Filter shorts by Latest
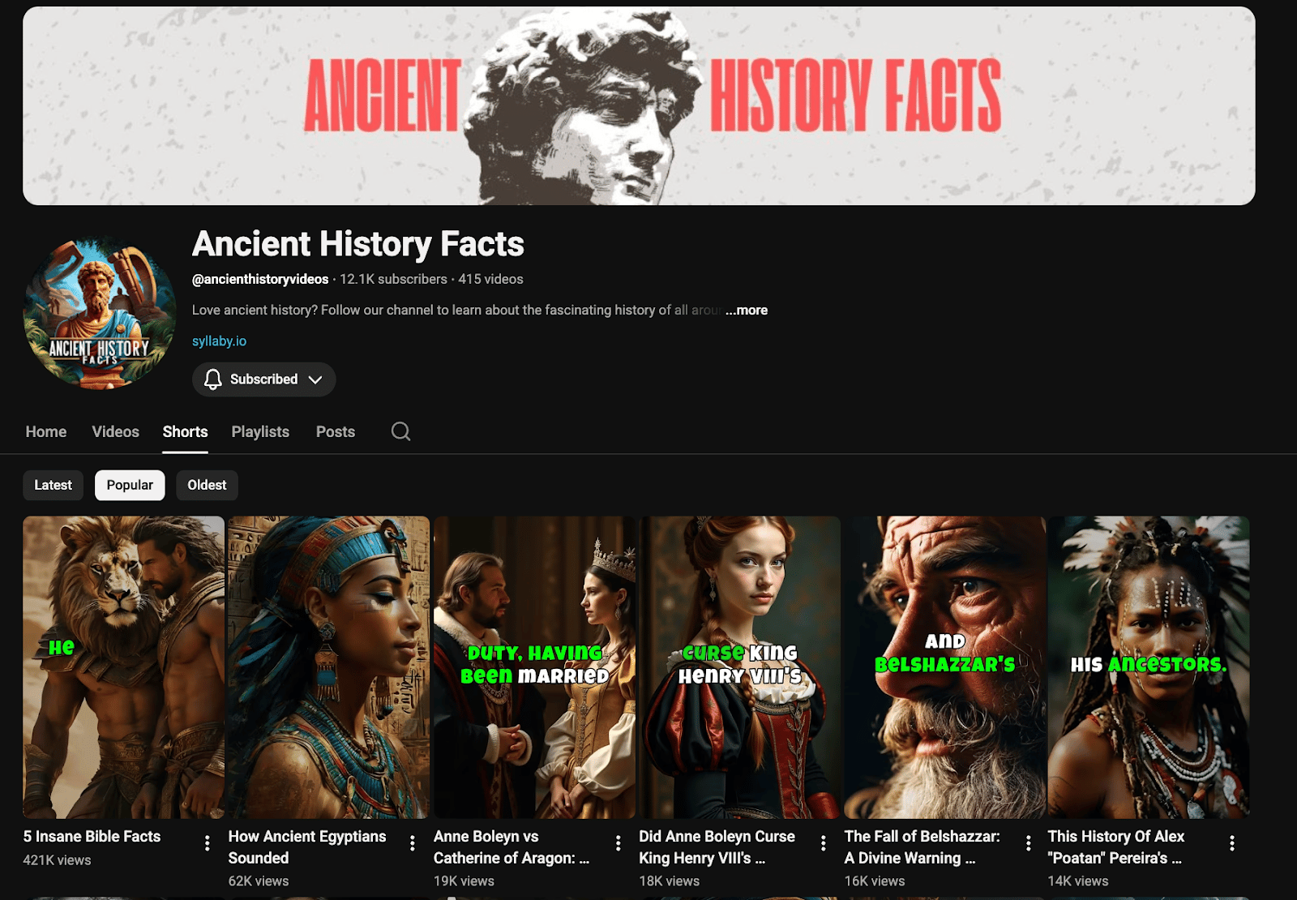Image resolution: width=1297 pixels, height=900 pixels. (x=53, y=485)
